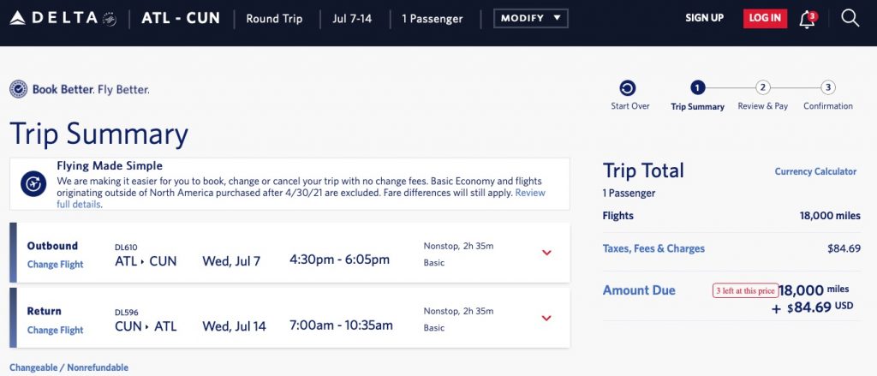Select the Trip Summary step

697,88
